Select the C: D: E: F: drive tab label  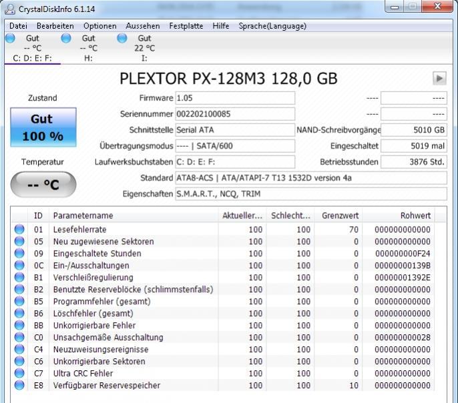click(32, 58)
